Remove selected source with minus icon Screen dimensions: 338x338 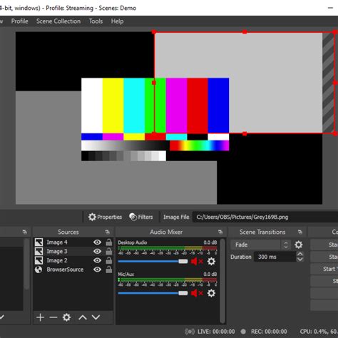pyautogui.click(x=53, y=317)
